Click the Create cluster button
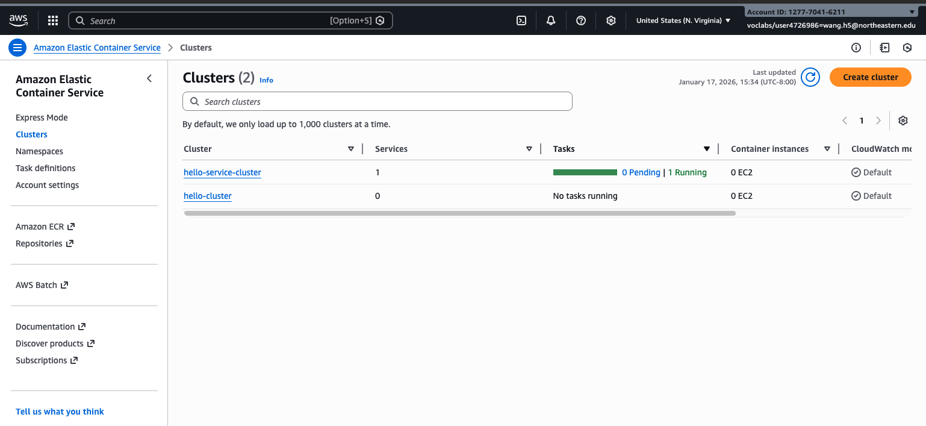 coord(870,77)
